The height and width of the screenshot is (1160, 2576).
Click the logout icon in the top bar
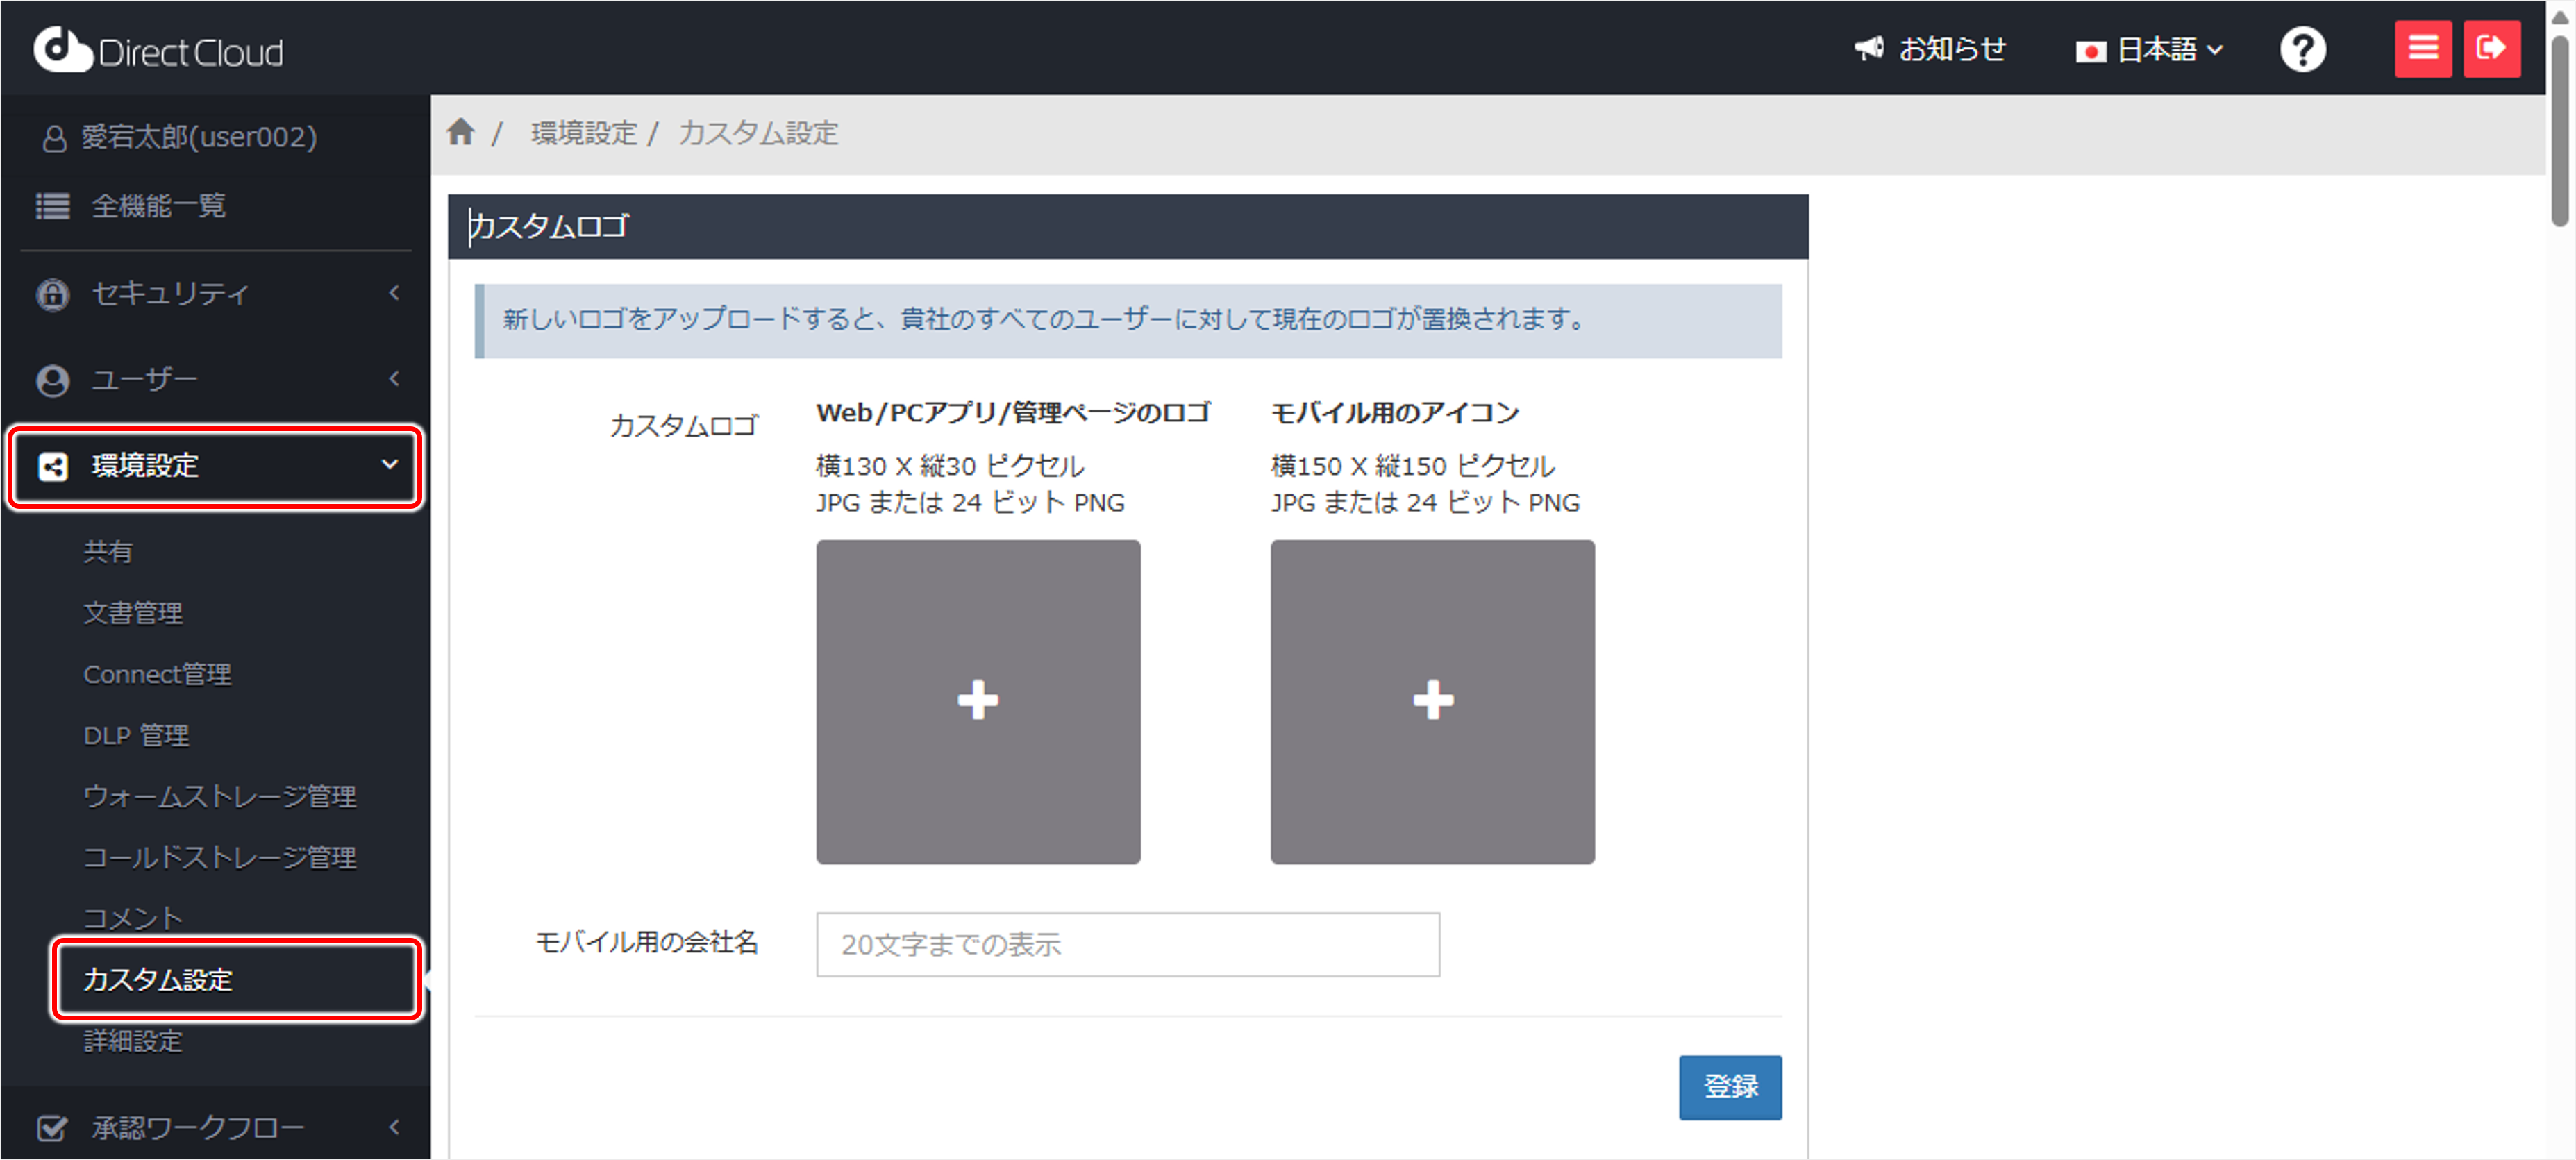coord(2492,48)
